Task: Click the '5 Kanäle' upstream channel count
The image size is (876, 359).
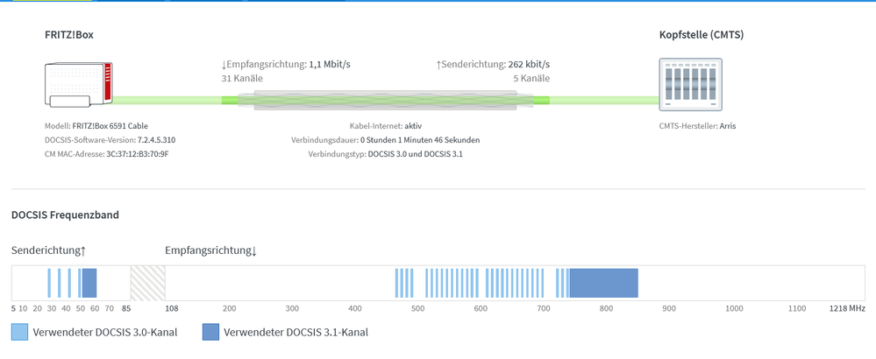Action: pos(531,78)
